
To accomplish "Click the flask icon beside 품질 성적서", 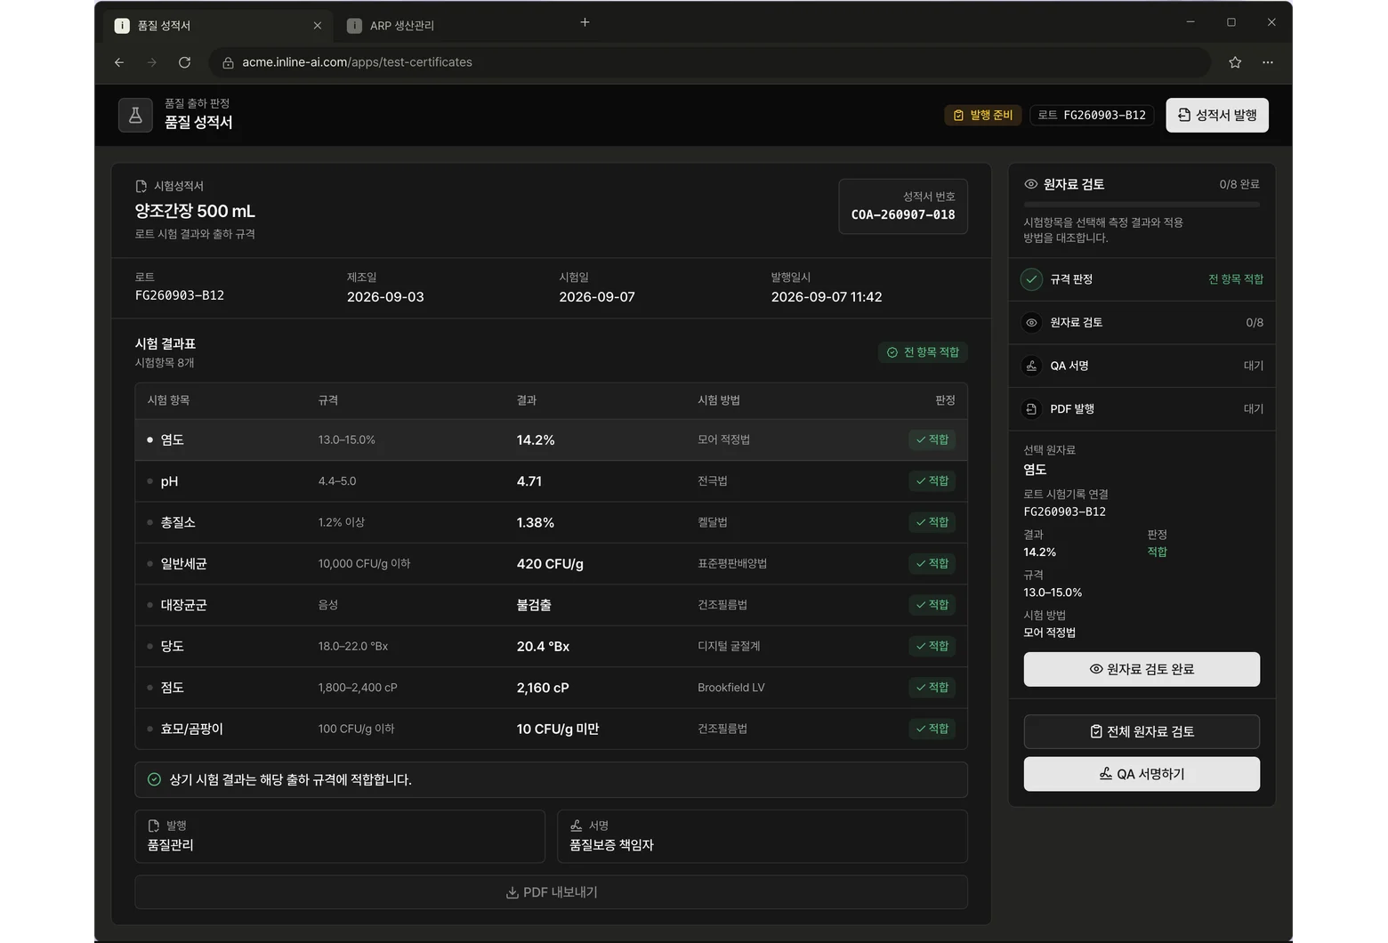I will click(135, 115).
